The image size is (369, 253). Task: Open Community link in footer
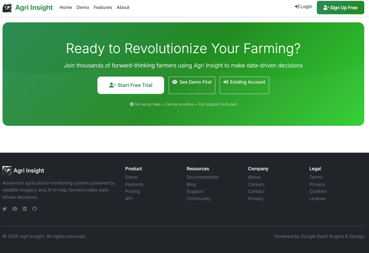[199, 199]
